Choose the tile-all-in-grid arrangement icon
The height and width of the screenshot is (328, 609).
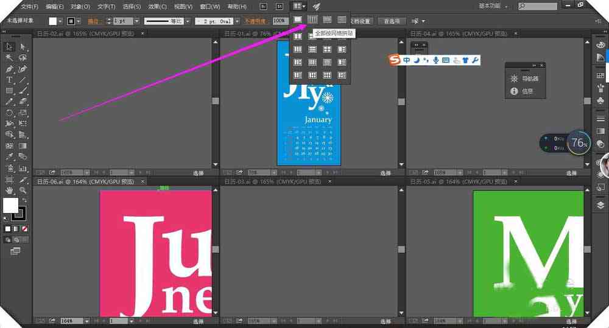click(x=312, y=19)
